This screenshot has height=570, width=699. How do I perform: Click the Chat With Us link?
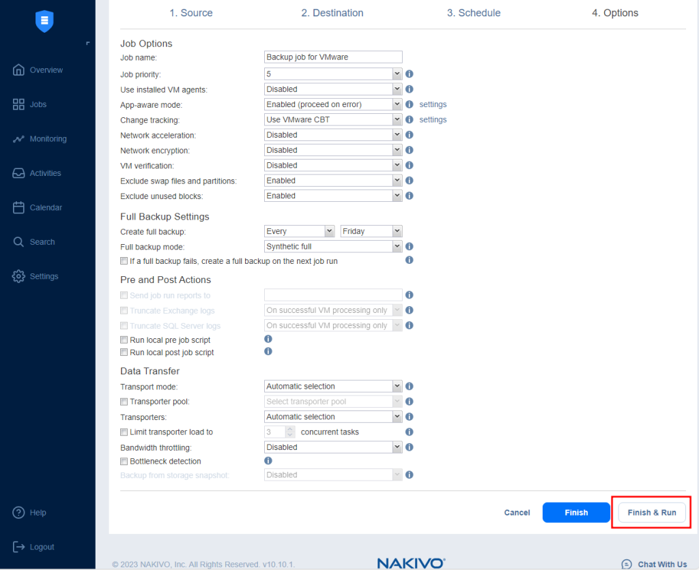tap(662, 565)
